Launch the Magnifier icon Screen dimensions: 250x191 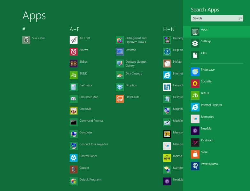pos(167,110)
